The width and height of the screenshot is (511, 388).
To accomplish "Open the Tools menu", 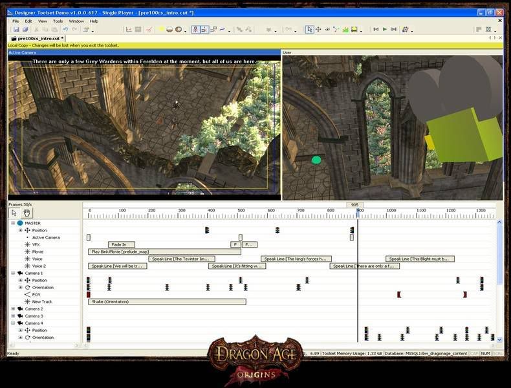I will (x=58, y=21).
